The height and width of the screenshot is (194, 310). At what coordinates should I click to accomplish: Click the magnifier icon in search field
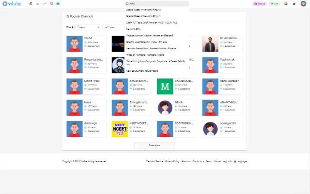click(127, 4)
